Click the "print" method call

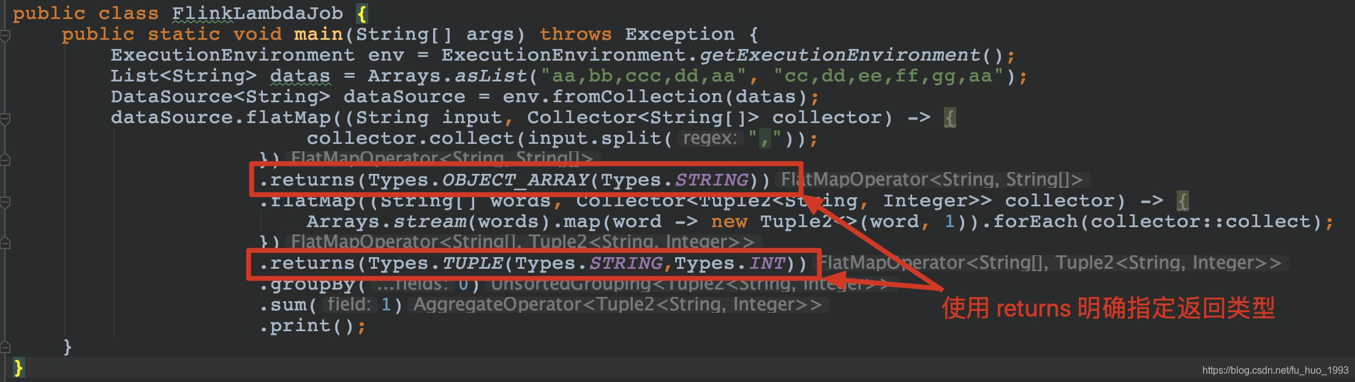tap(300, 326)
